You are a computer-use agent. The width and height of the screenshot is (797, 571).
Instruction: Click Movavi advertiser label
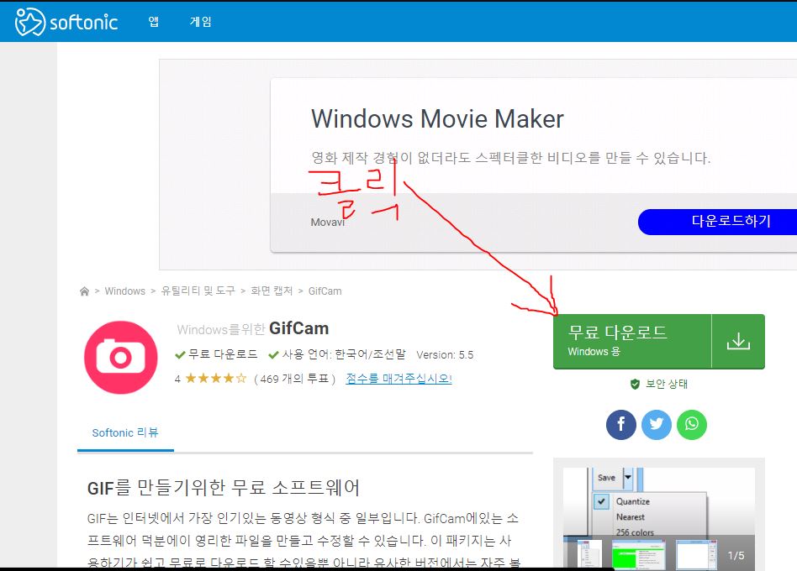click(328, 223)
